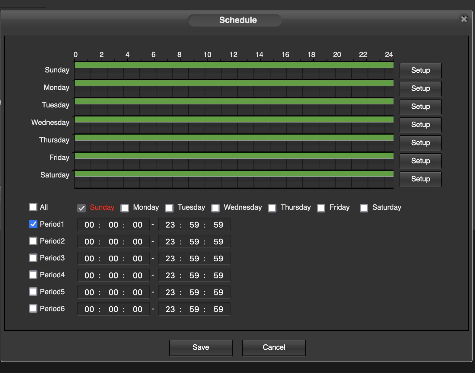Image resolution: width=475 pixels, height=373 pixels.
Task: Open Setup for Tuesday
Action: tap(420, 107)
